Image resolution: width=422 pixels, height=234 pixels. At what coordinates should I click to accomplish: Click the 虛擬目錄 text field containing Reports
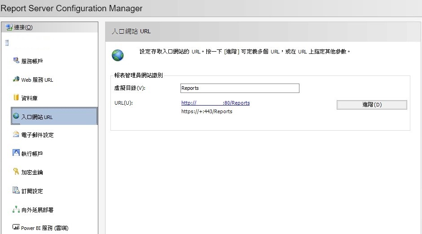(240, 88)
